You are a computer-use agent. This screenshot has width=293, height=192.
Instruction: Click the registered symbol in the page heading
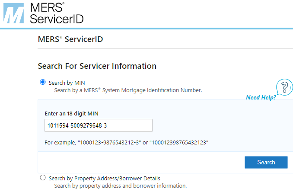click(x=61, y=38)
